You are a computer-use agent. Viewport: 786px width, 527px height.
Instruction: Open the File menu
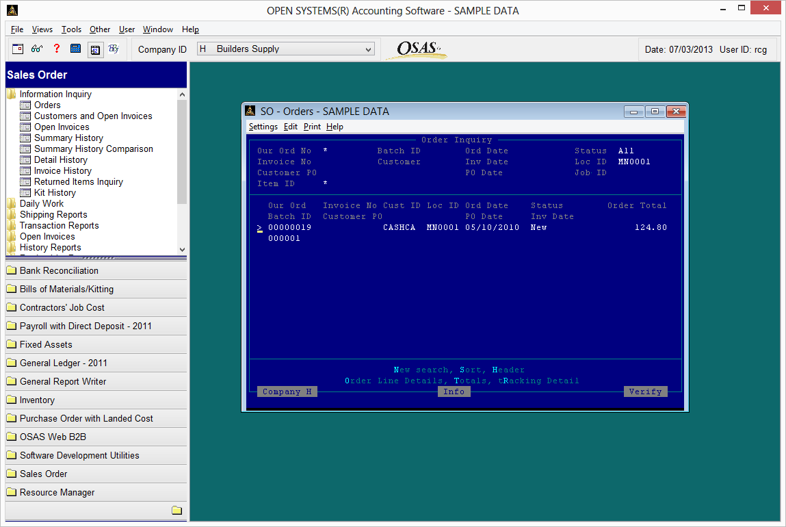pos(17,29)
